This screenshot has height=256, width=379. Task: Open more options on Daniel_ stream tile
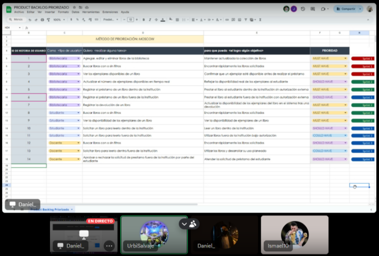coord(109,246)
